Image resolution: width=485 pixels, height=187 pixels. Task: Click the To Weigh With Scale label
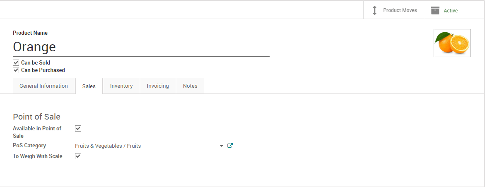click(x=38, y=156)
